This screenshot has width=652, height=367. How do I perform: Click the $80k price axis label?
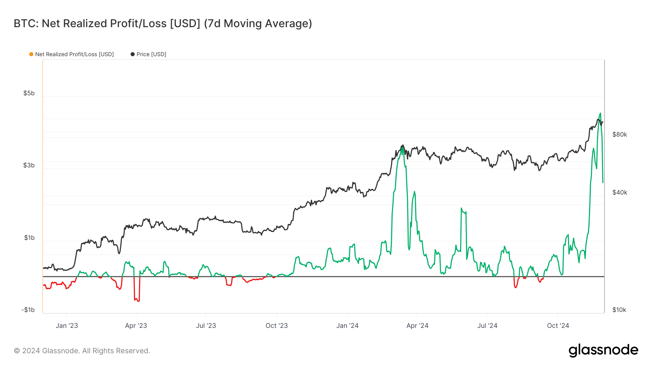619,134
